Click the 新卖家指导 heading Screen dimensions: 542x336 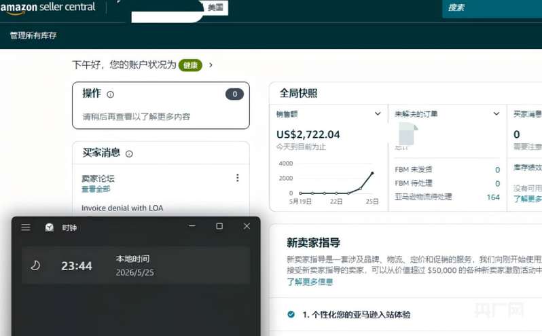click(313, 242)
